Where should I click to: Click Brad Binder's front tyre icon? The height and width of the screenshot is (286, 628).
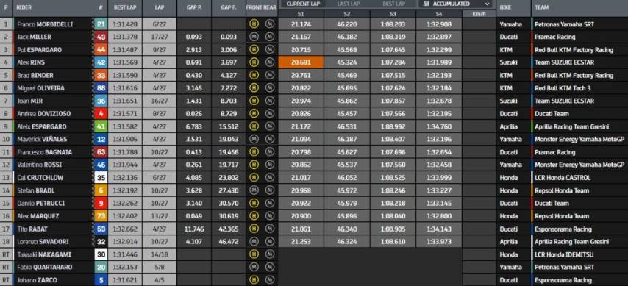(253, 75)
